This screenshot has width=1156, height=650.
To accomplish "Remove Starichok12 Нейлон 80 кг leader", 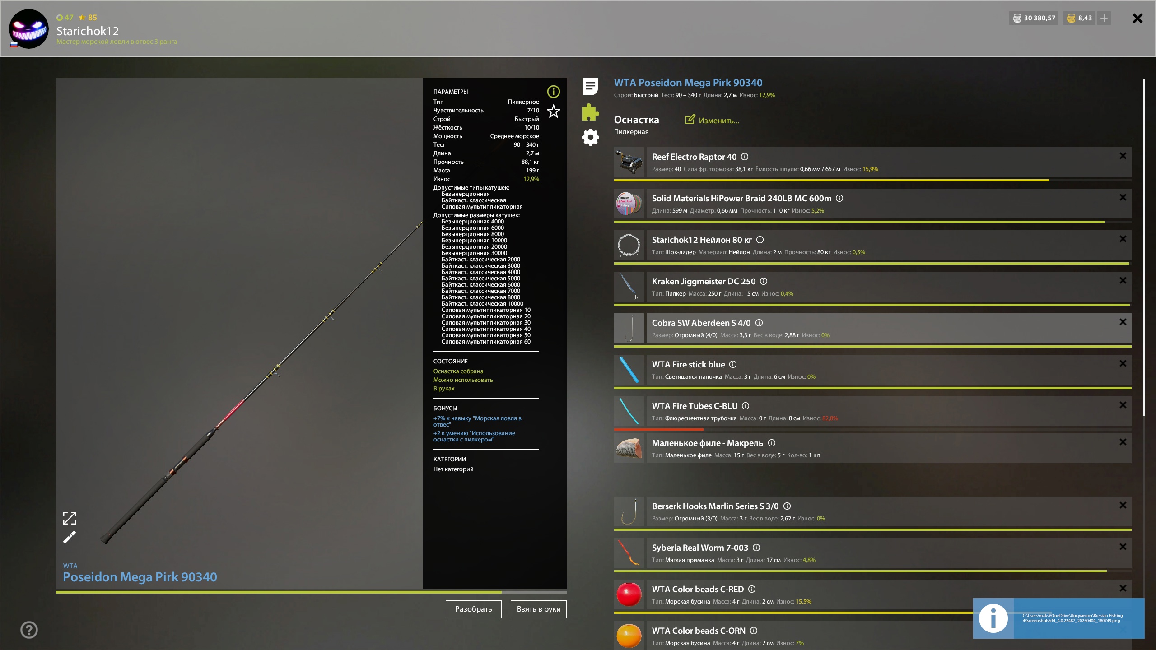I will tap(1123, 239).
